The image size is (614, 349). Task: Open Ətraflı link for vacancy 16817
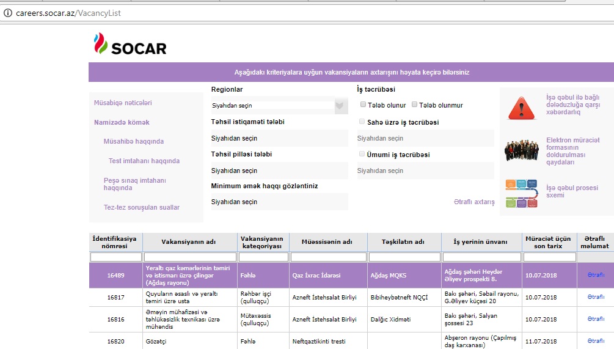click(x=596, y=297)
